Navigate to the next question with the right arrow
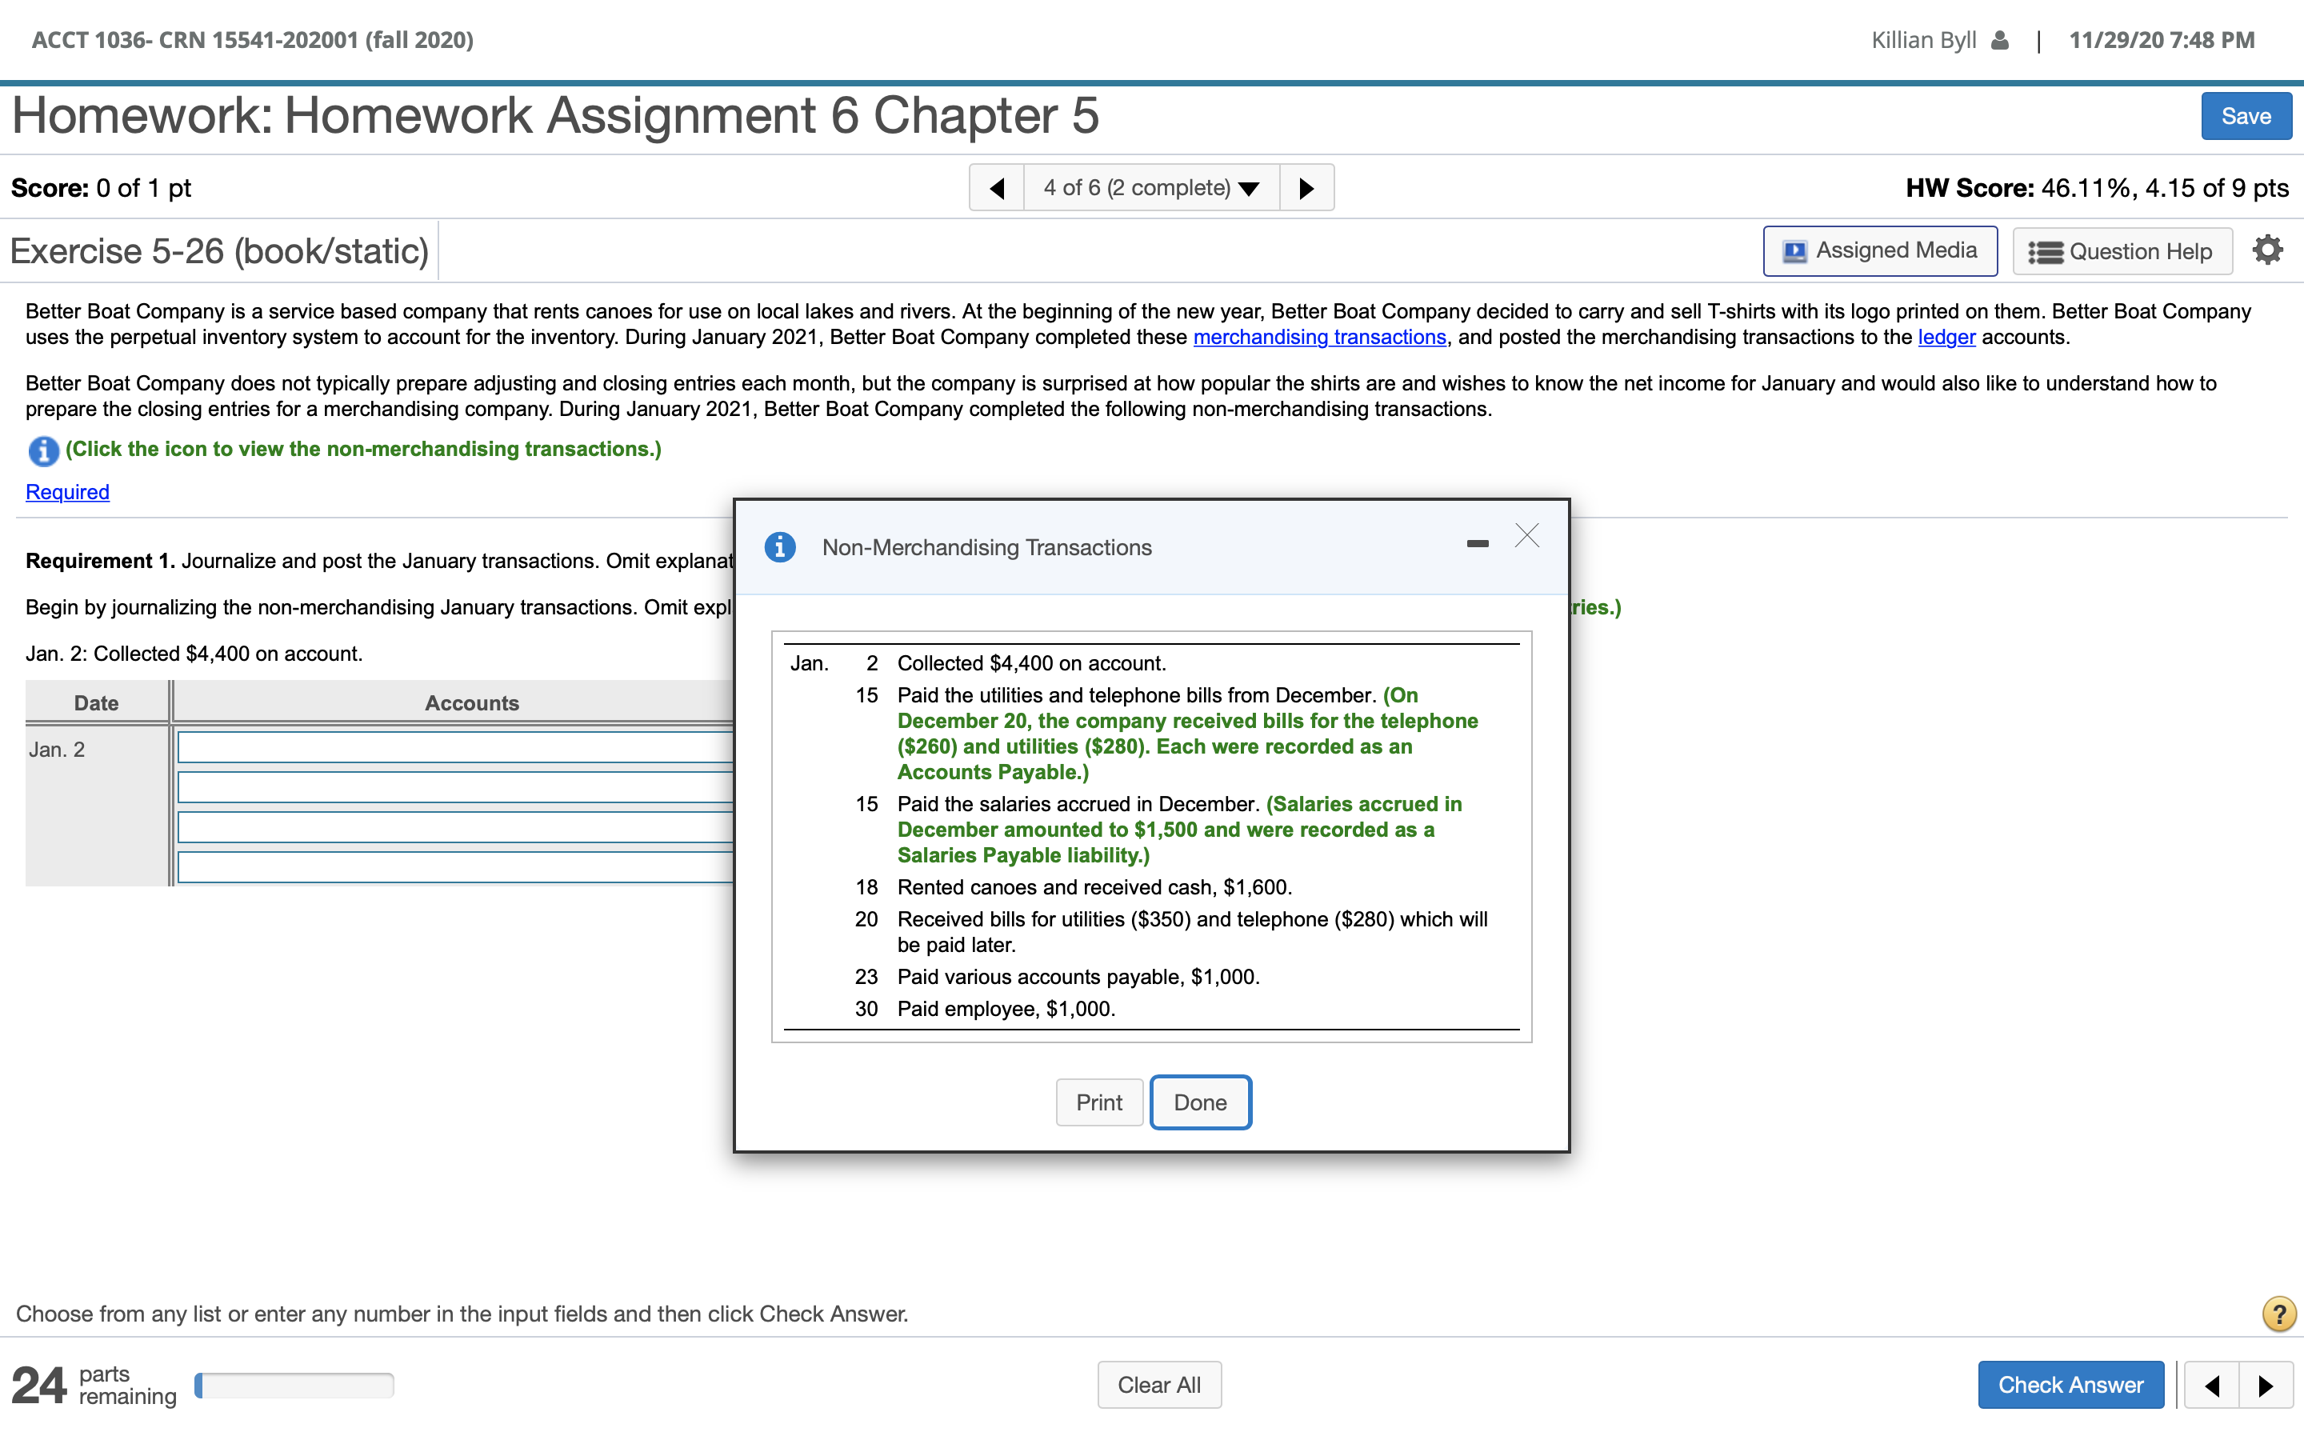The image size is (2304, 1440). (1306, 186)
